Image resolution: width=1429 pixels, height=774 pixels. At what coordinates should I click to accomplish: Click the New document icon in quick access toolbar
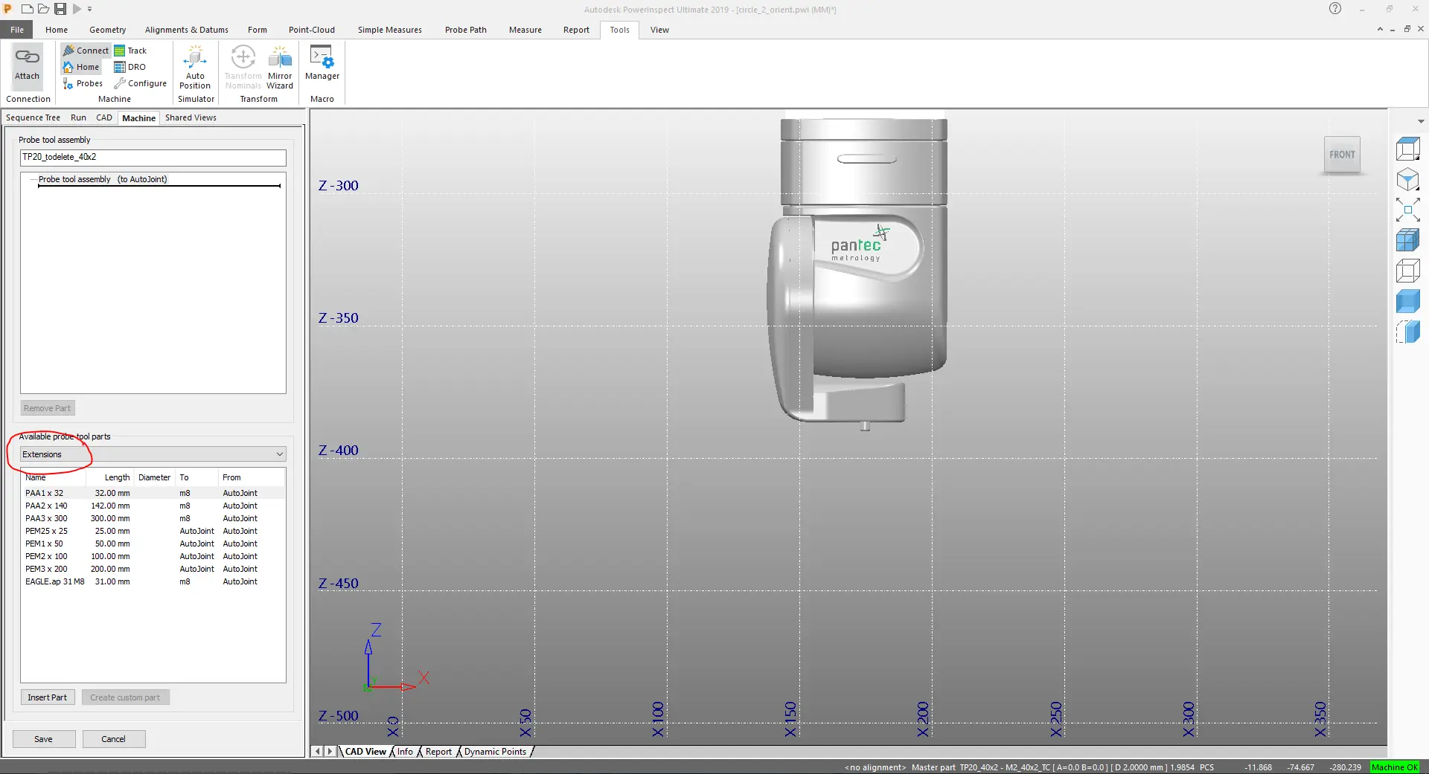click(28, 9)
